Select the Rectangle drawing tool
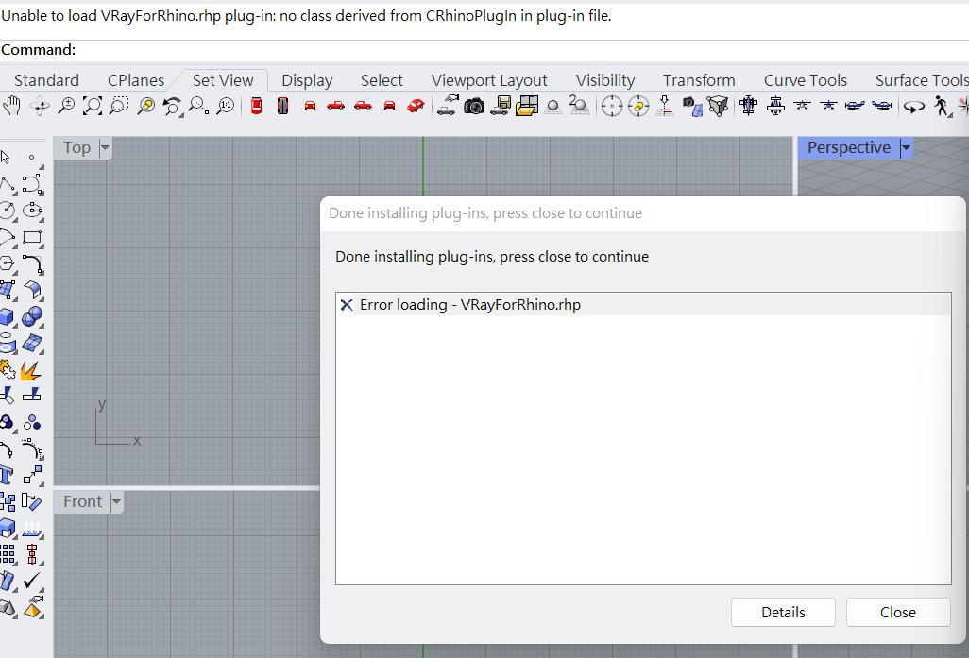Viewport: 969px width, 658px height. (x=32, y=237)
